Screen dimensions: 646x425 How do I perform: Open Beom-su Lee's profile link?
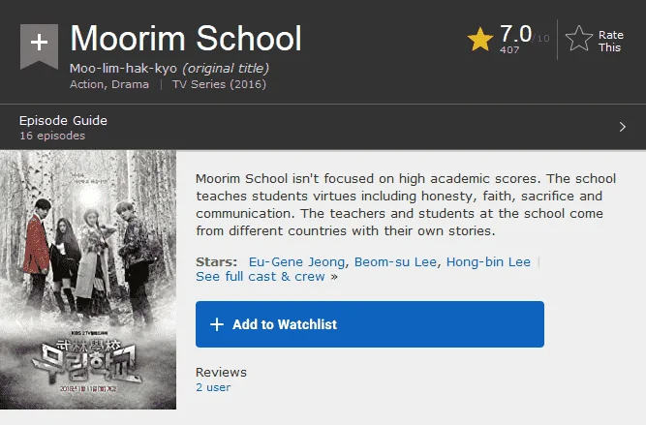click(395, 262)
